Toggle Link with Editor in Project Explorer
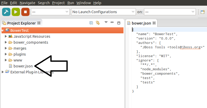207x108 pixels. point(98,23)
